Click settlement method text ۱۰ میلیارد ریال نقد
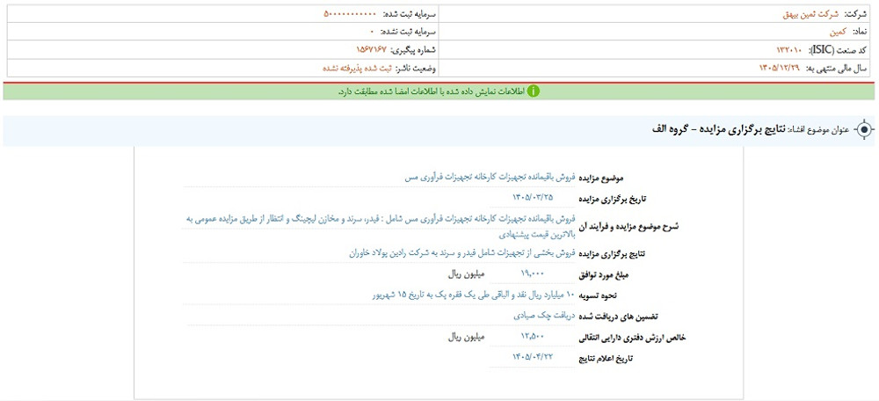 point(475,295)
